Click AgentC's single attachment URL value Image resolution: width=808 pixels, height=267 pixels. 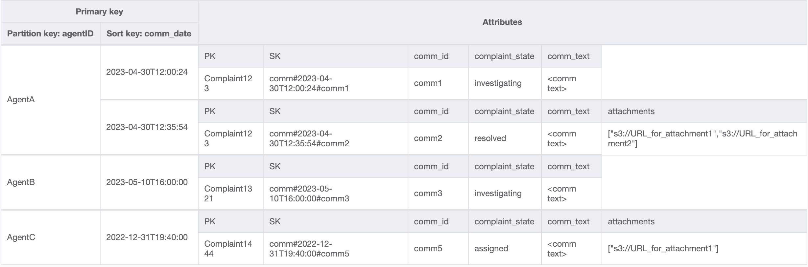click(x=663, y=249)
